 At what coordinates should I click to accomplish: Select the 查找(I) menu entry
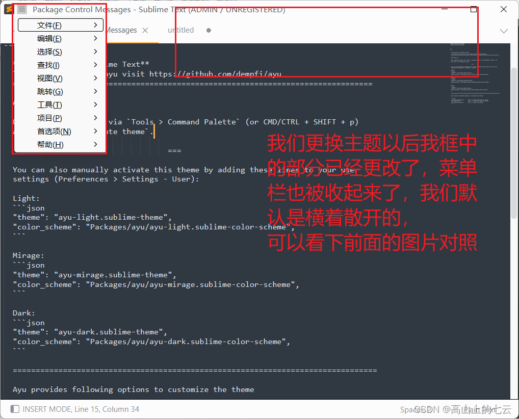click(x=48, y=65)
